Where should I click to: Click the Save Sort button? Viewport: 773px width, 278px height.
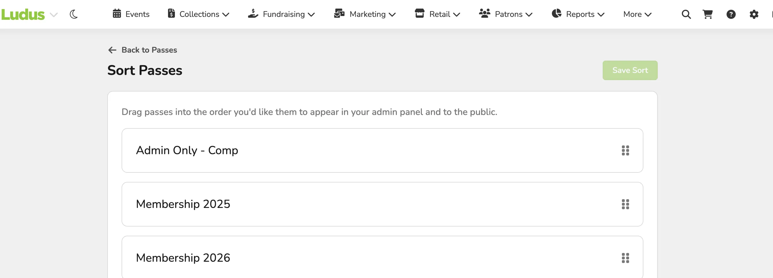[630, 70]
